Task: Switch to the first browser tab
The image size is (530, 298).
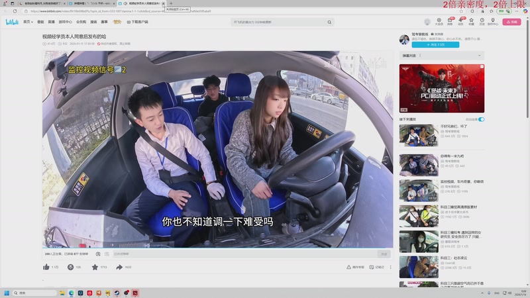Action: tap(42, 3)
